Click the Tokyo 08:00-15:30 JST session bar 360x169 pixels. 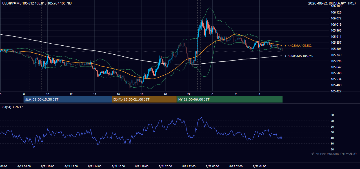[68, 99]
